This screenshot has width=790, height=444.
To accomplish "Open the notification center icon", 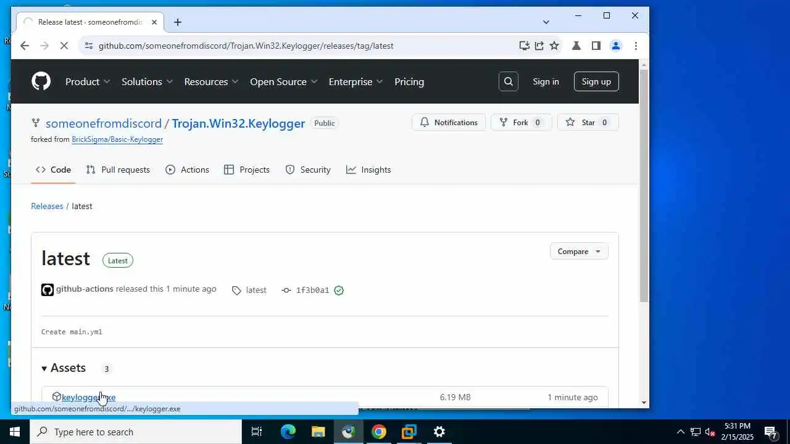I will coord(771,432).
